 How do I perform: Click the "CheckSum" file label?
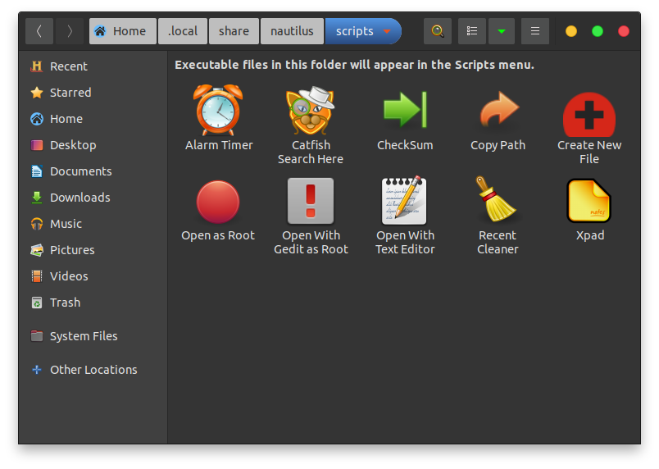coord(405,145)
